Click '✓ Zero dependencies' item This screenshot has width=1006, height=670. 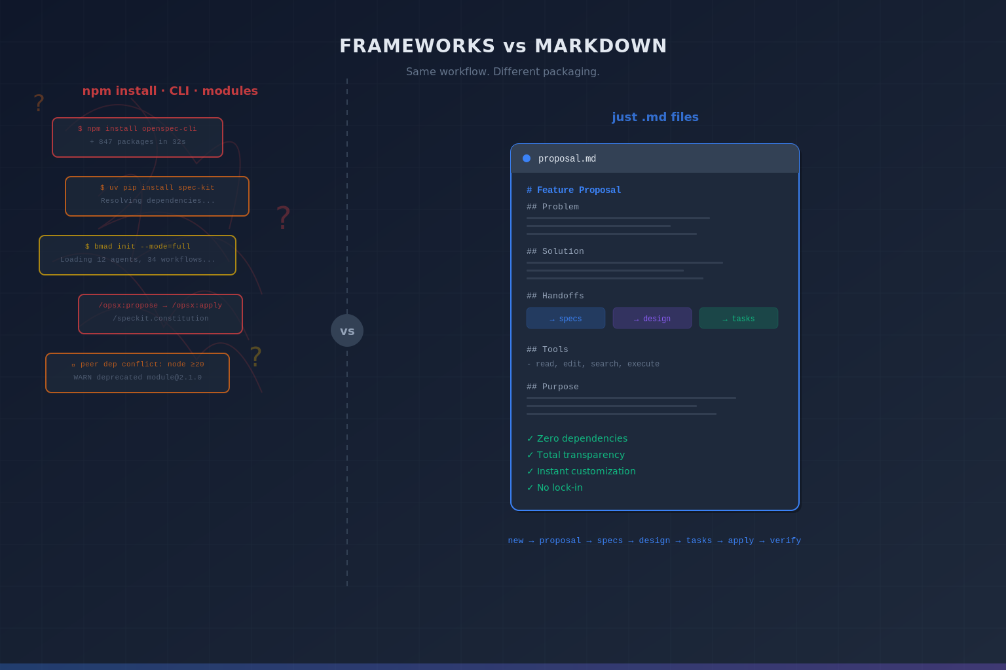[577, 438]
